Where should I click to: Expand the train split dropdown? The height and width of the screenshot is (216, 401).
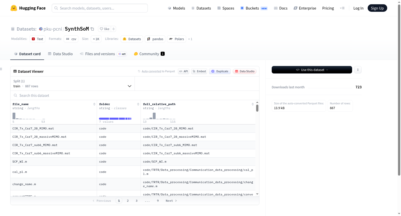pos(73,84)
